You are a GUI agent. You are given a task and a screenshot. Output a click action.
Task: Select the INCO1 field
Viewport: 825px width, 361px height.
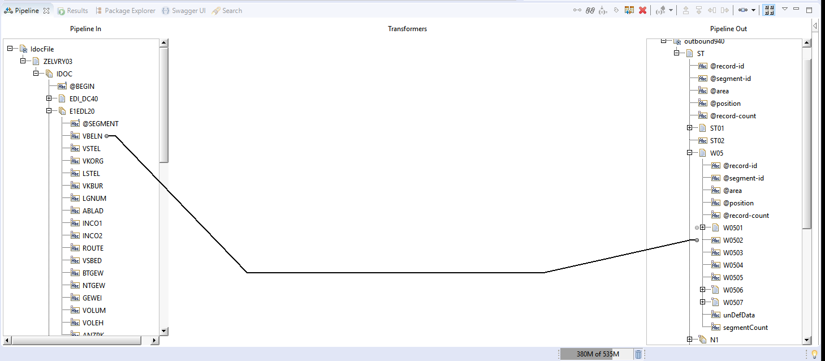pyautogui.click(x=92, y=223)
